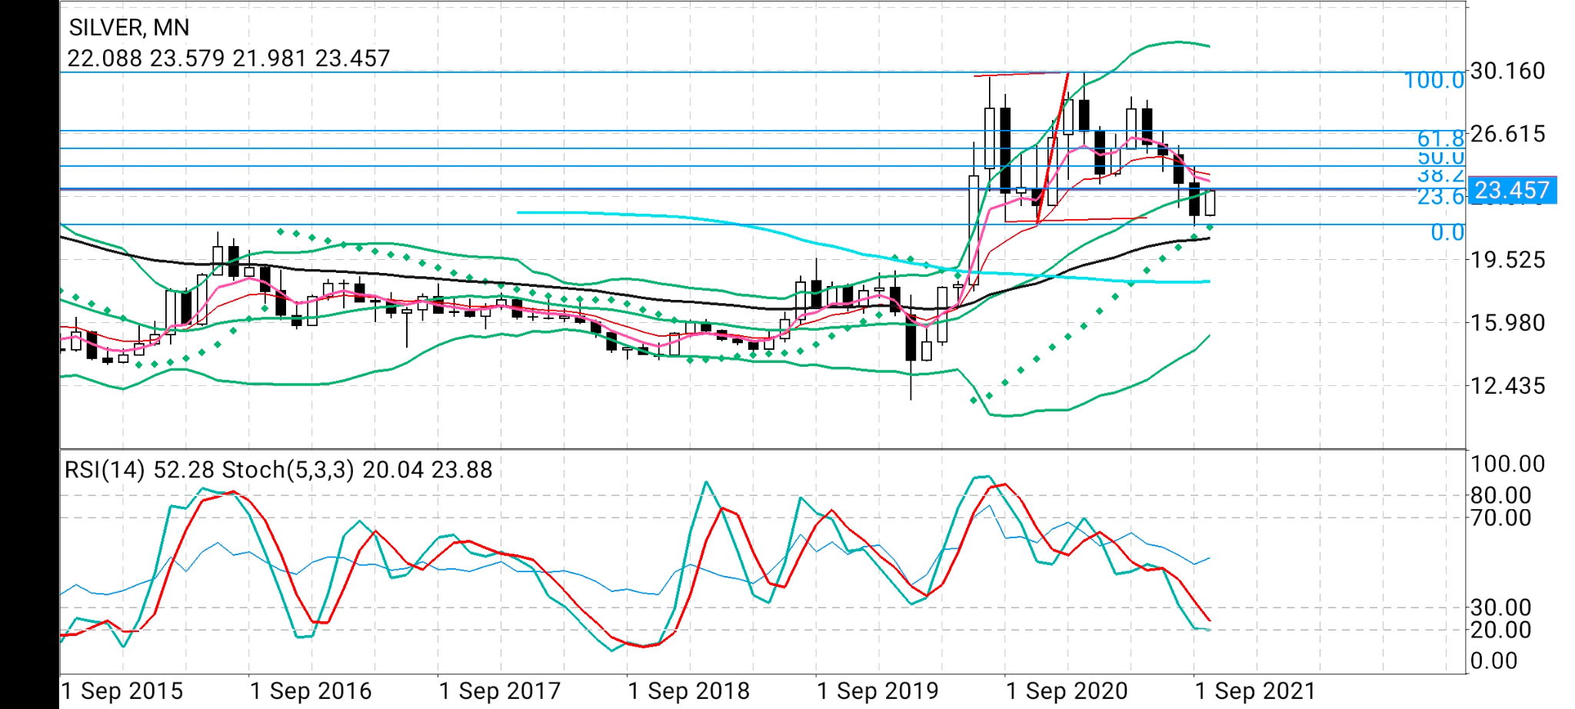Select the Fibonacci 61.8 level label
1575x709 pixels.
pyautogui.click(x=1440, y=138)
